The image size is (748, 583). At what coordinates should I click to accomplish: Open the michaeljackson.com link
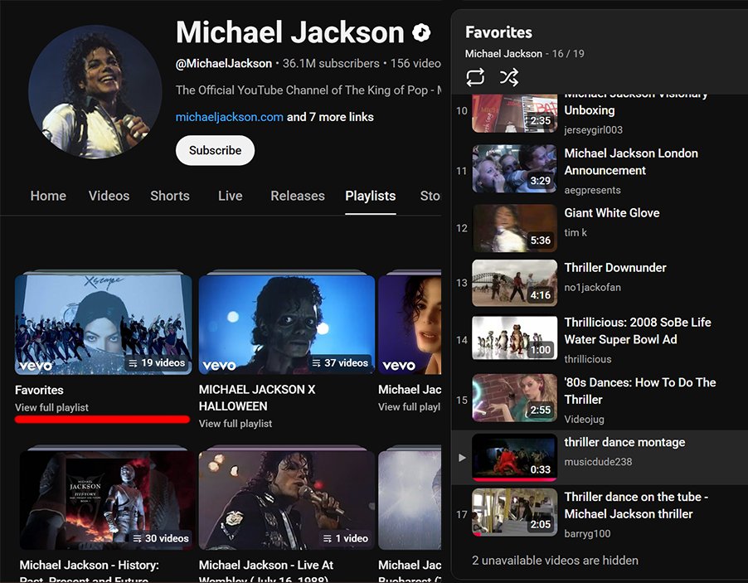[x=230, y=117]
